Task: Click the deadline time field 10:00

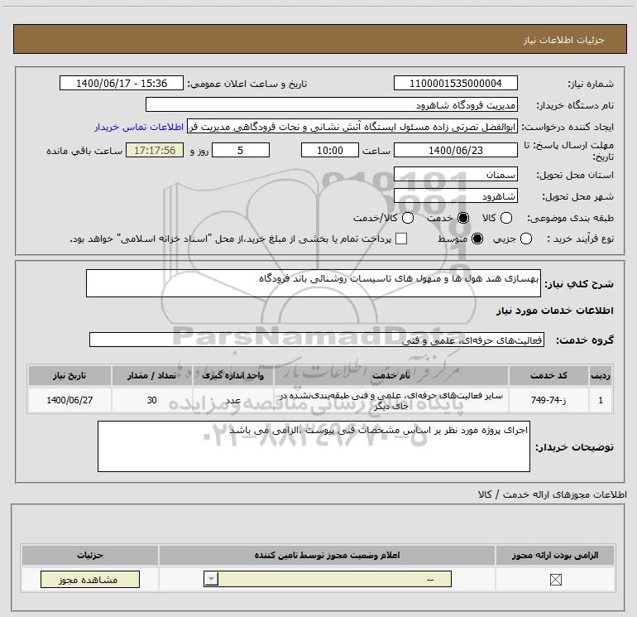Action: click(x=330, y=150)
